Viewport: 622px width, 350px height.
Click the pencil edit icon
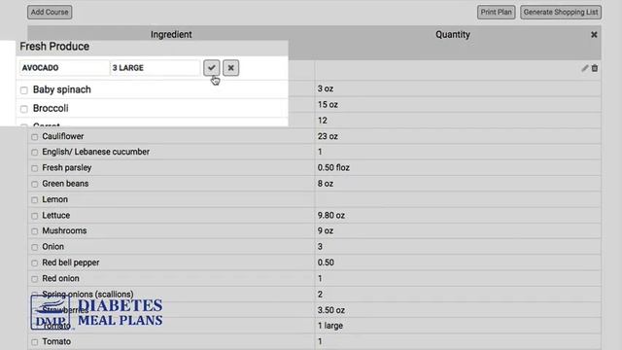[585, 68]
